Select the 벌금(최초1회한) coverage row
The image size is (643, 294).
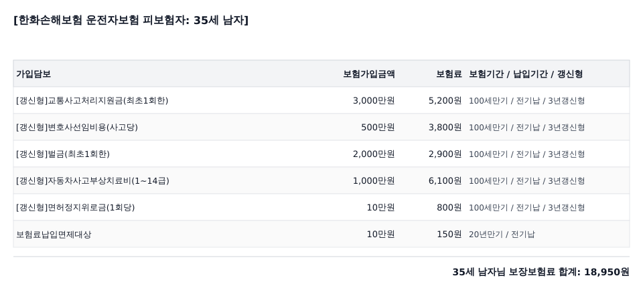(321, 154)
